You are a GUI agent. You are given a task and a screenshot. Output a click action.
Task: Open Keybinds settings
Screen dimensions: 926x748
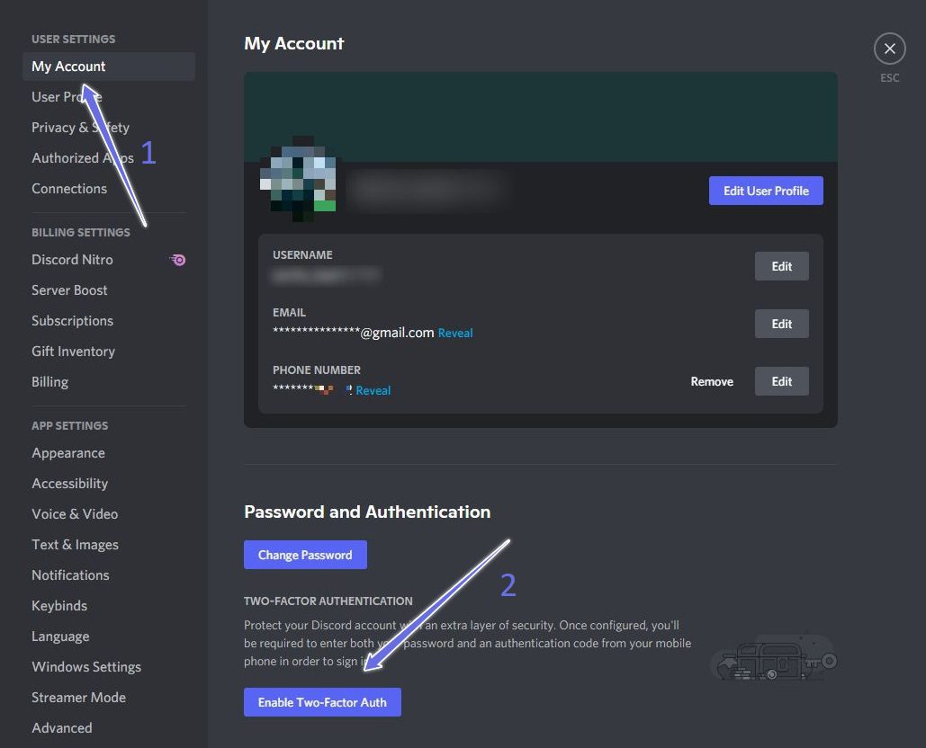click(59, 606)
